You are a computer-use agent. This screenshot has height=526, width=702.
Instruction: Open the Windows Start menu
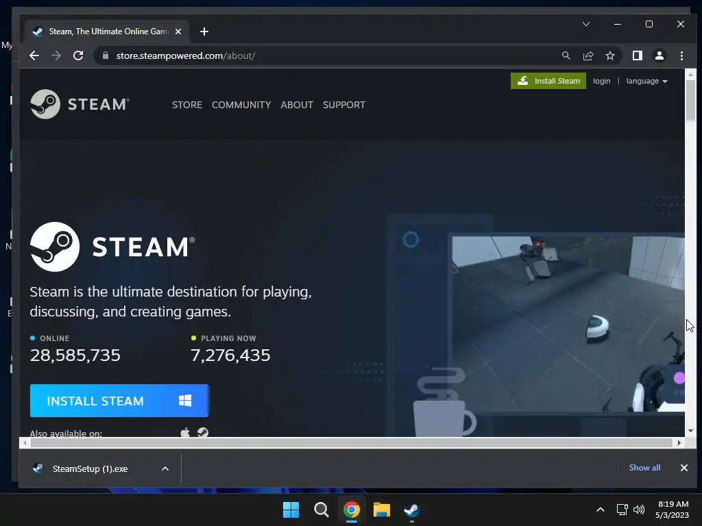291,510
